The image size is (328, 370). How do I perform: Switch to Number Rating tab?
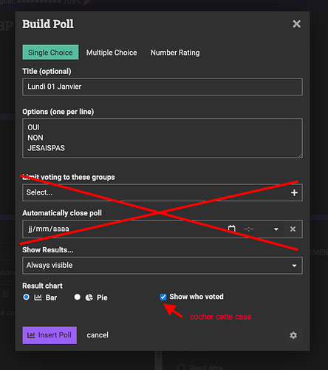(175, 53)
